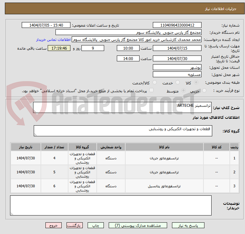
Task: Select the 'خدمت' radio button
Action: (x=178, y=82)
